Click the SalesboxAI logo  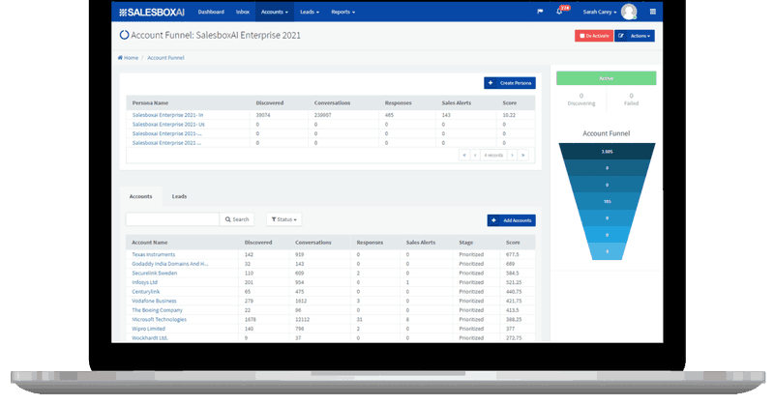(x=152, y=13)
